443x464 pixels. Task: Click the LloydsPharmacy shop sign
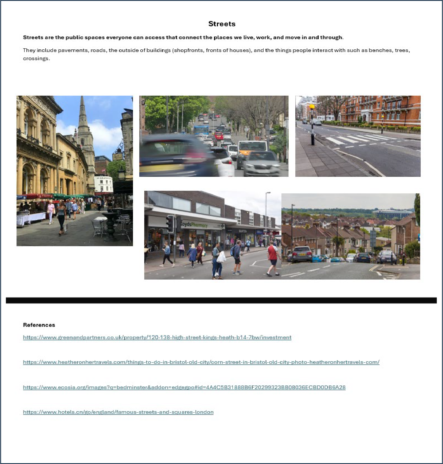tap(195, 225)
